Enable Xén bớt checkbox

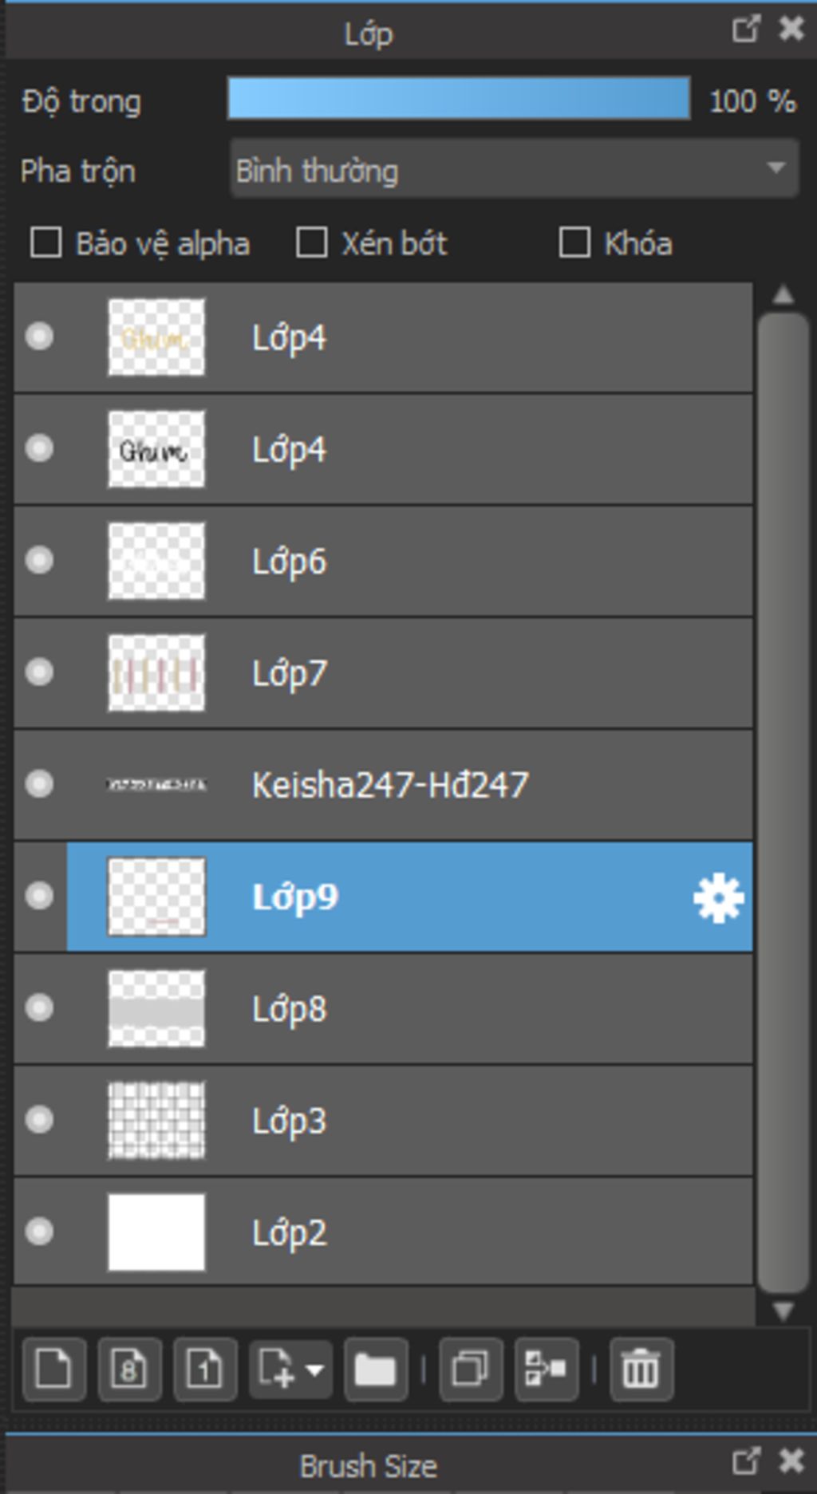point(311,242)
